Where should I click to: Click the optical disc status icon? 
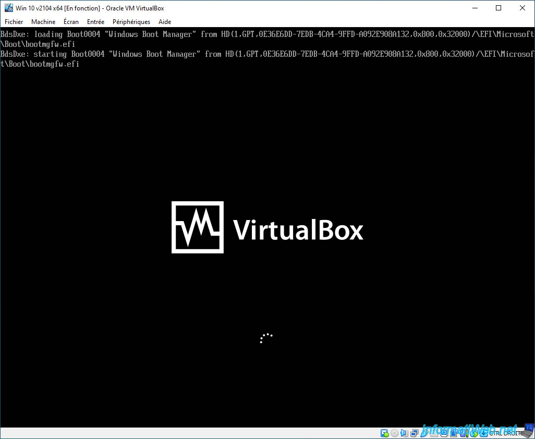coord(395,433)
